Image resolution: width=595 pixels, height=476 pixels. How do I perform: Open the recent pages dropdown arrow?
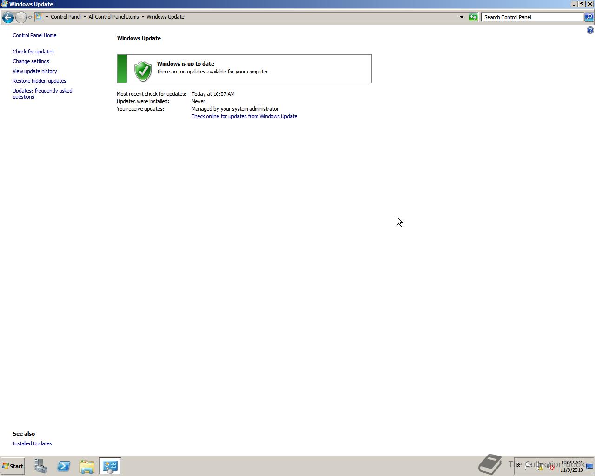point(30,17)
